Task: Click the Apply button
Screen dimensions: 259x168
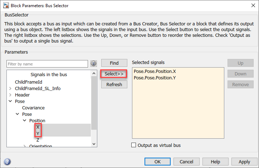Action: pyautogui.click(x=244, y=162)
